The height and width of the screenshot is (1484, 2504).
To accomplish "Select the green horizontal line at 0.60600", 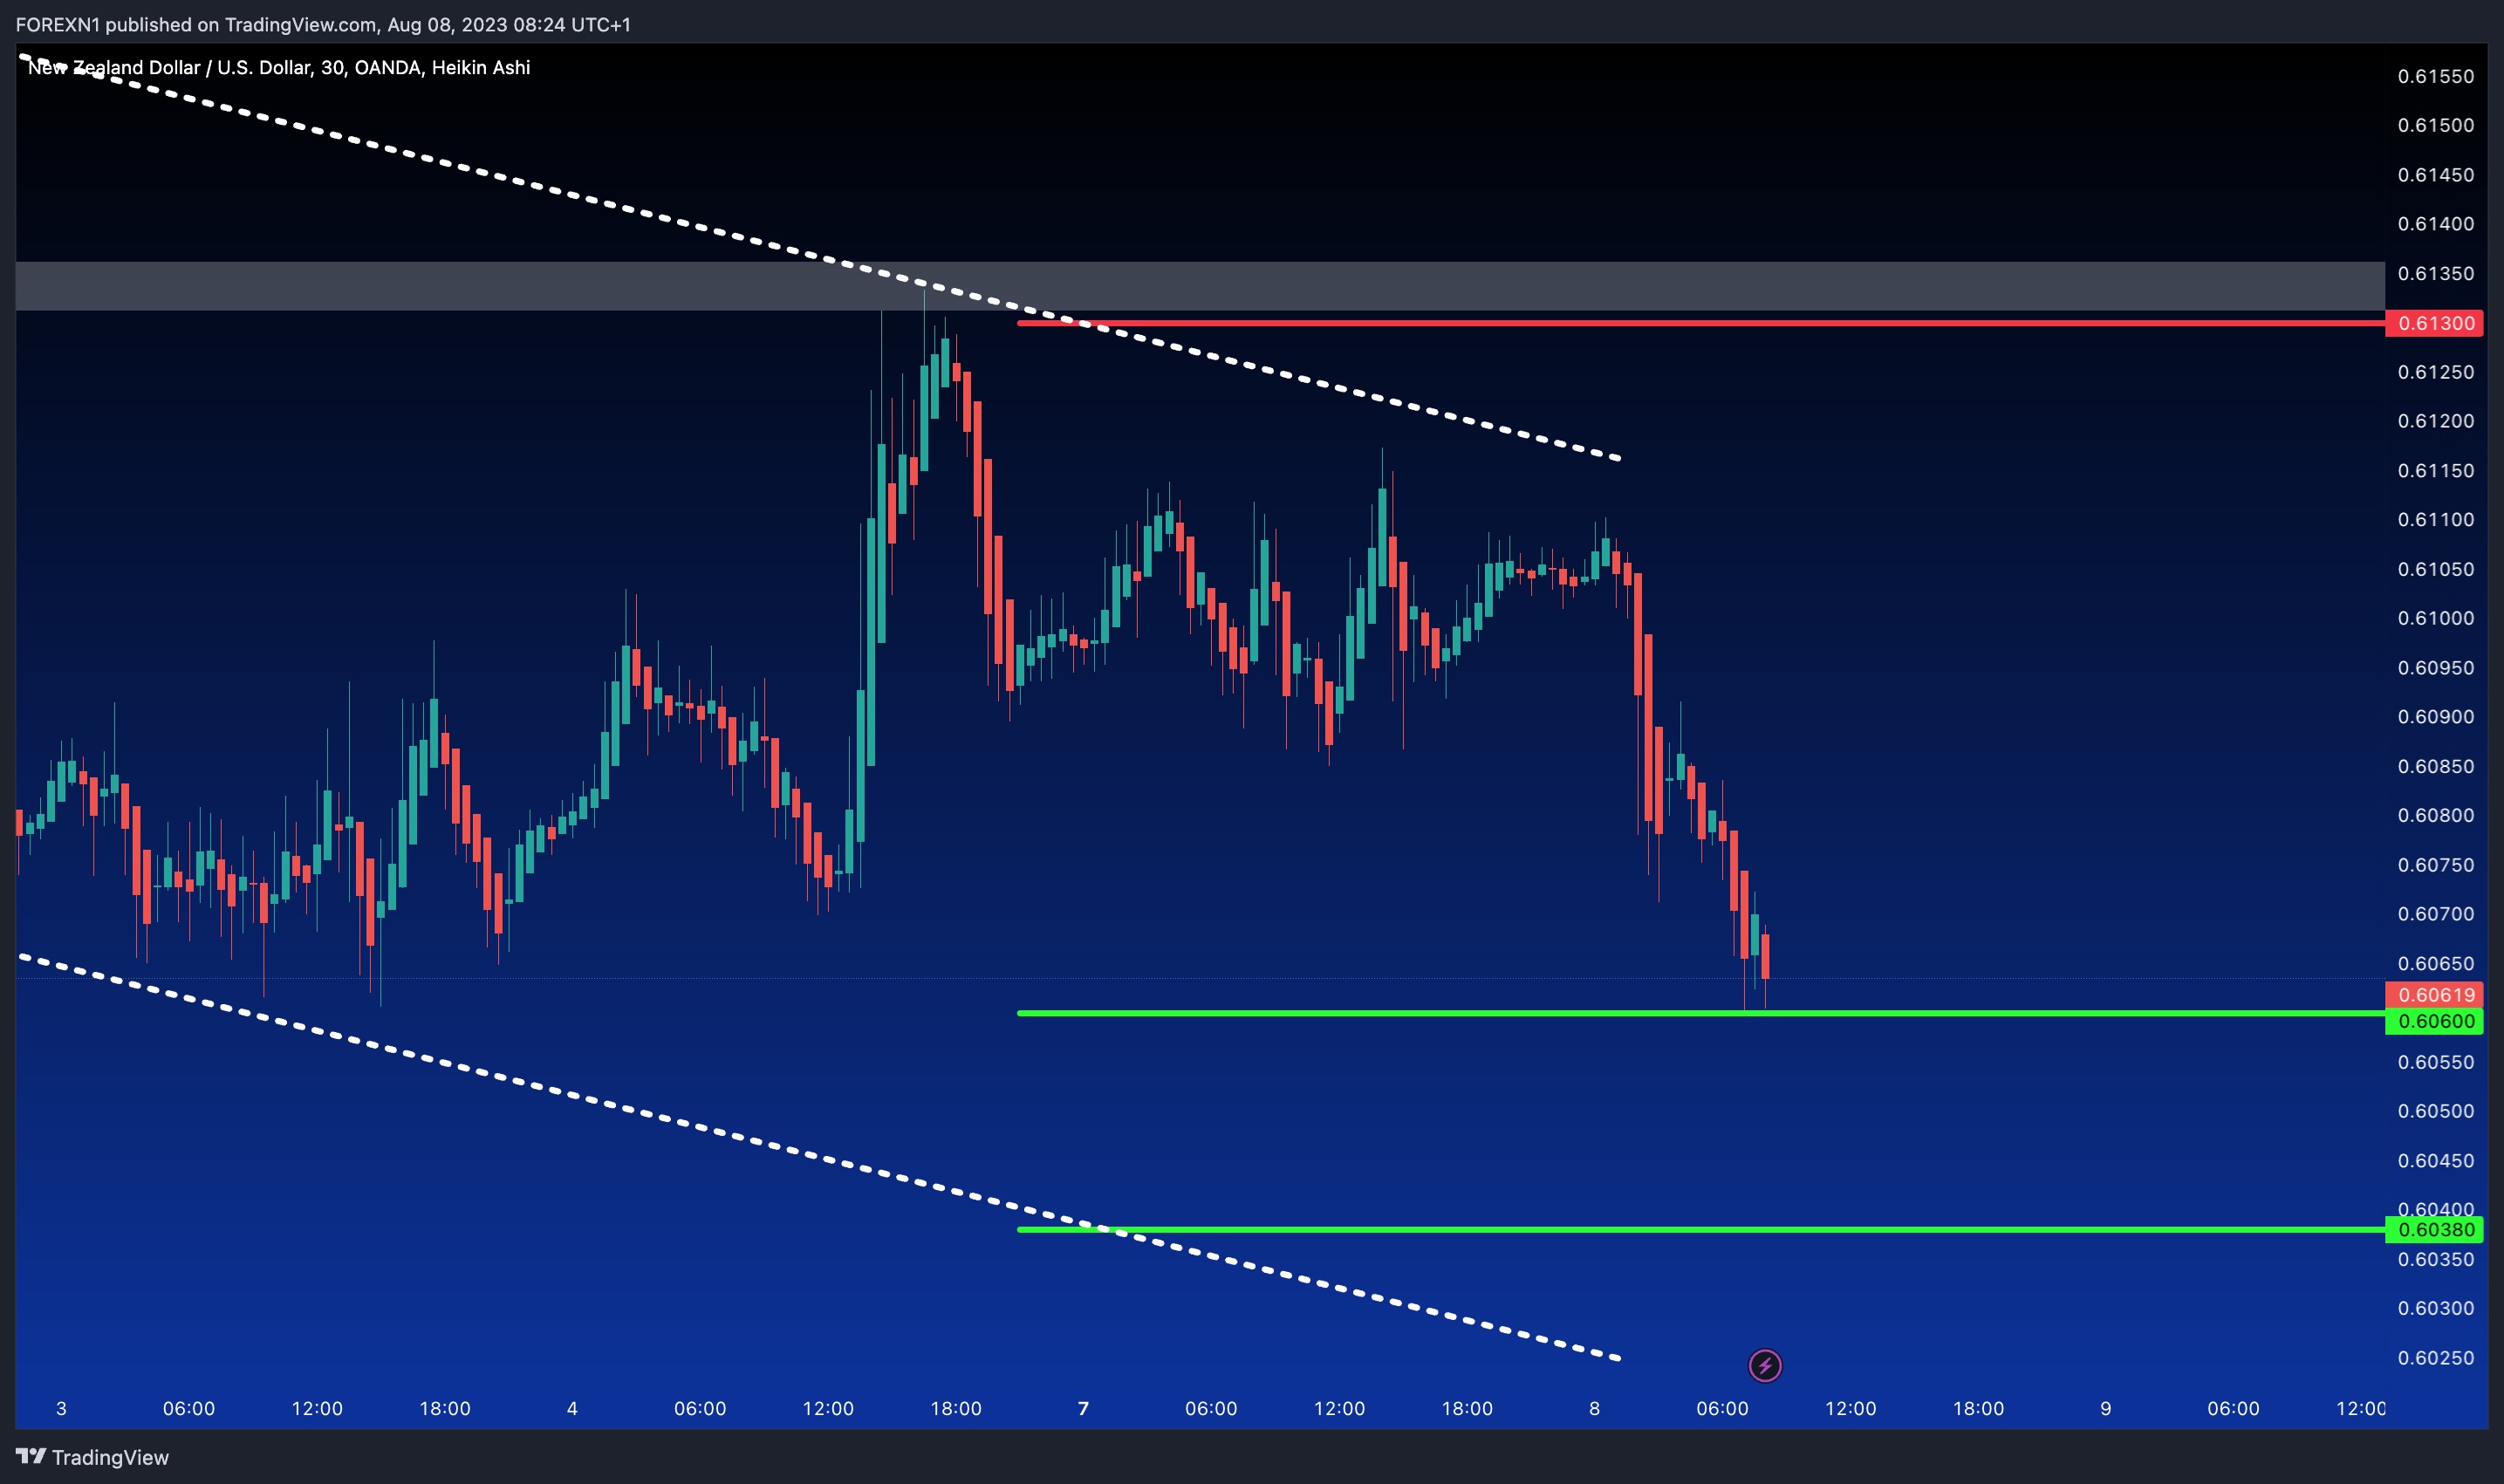I will (x=1700, y=1013).
